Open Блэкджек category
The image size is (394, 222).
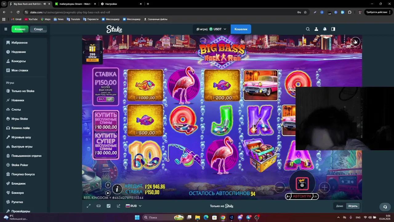(x=18, y=183)
